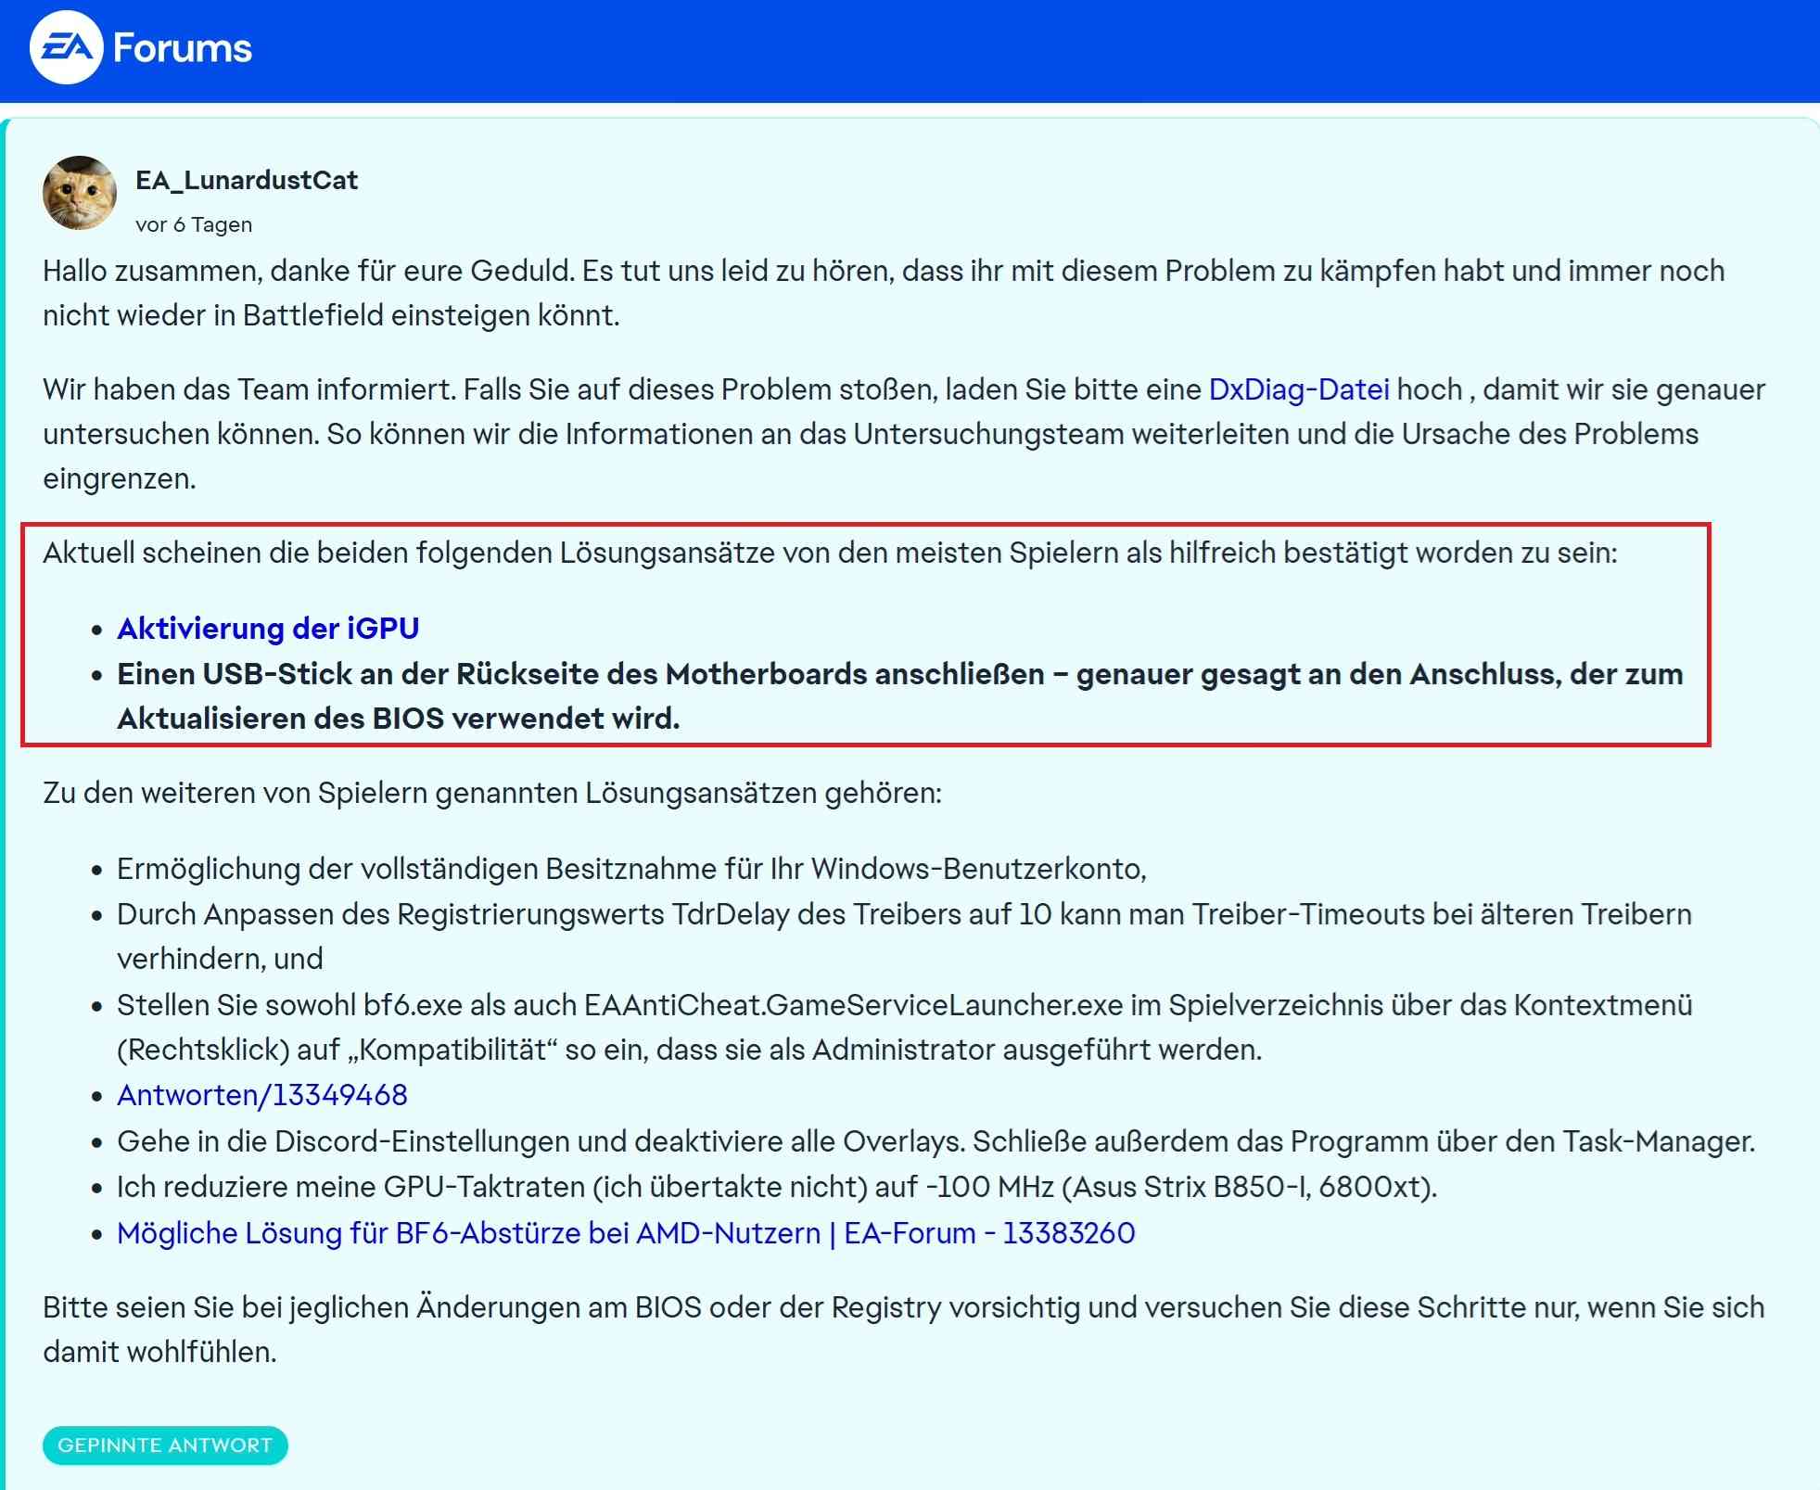Screen dimensions: 1820x1490
Task: Open the EA_LunardustCat user profile name
Action: (x=247, y=180)
